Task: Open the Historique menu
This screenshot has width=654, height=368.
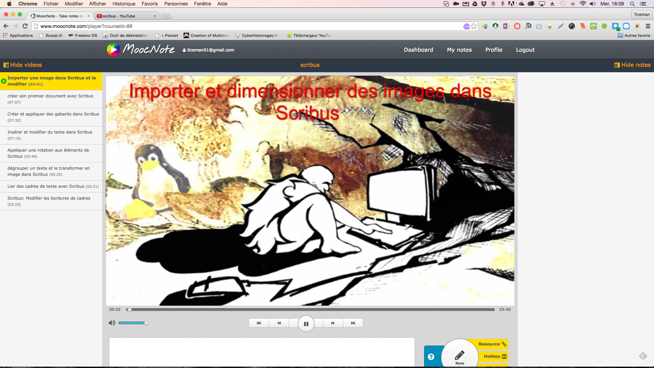Action: point(124,4)
